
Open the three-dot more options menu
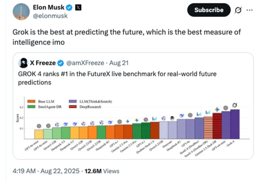(x=248, y=10)
